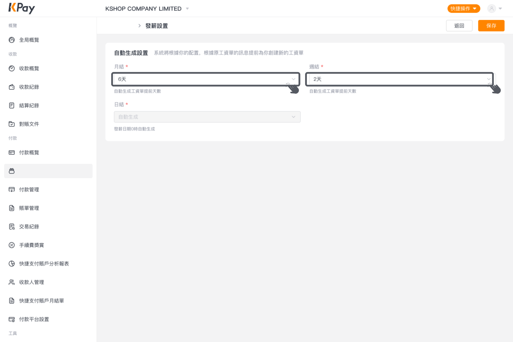Click the 賬單管理 file icon
513x342 pixels.
(12, 208)
